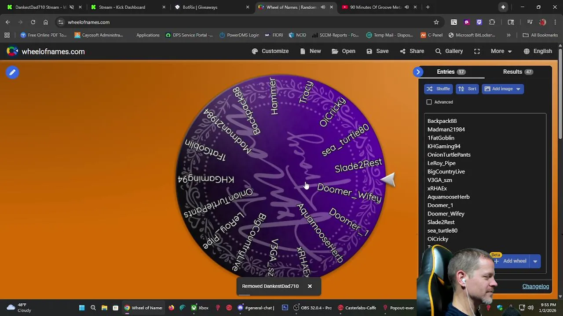Expand the Add wheel dropdown arrow
Viewport: 563px width, 316px height.
[x=535, y=261]
